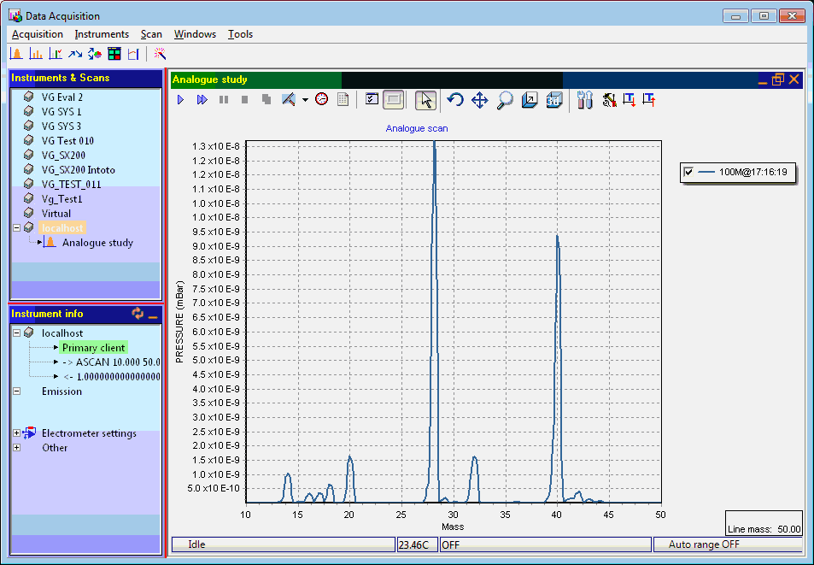Start scan with the single play arrow

[181, 100]
